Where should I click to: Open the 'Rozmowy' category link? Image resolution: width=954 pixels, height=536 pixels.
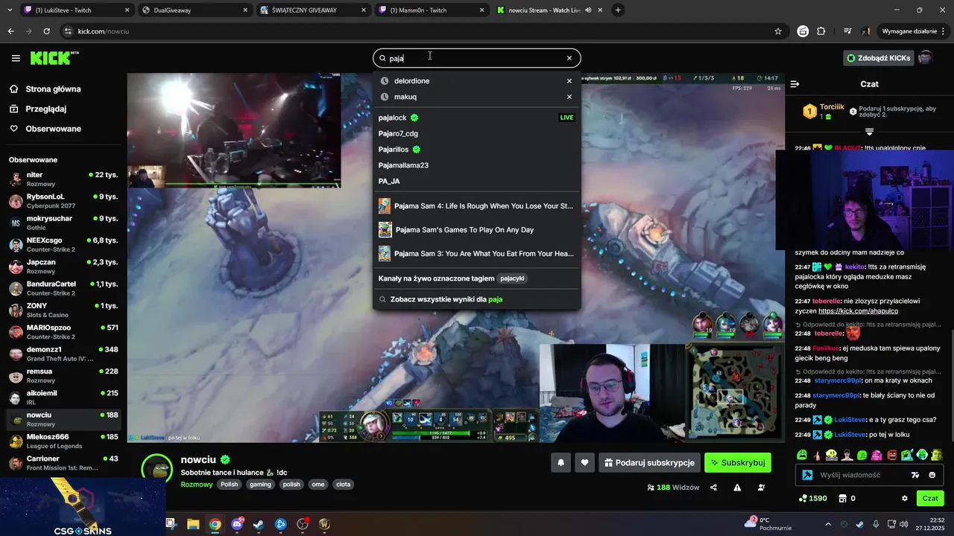coord(197,485)
